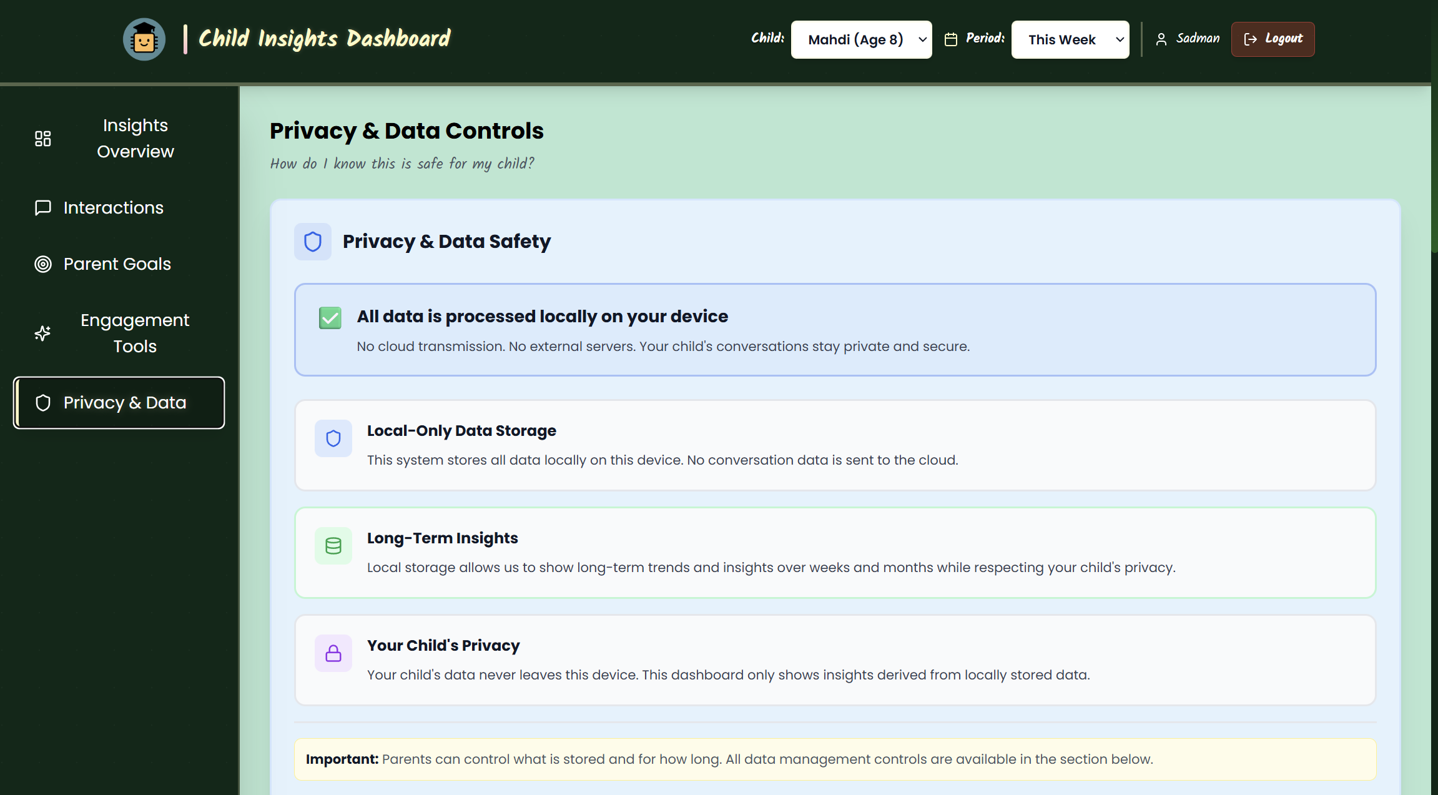Click the calendar icon beside Period

[x=950, y=39]
